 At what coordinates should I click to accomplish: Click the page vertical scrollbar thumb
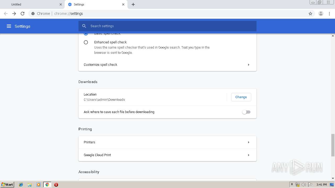333,145
